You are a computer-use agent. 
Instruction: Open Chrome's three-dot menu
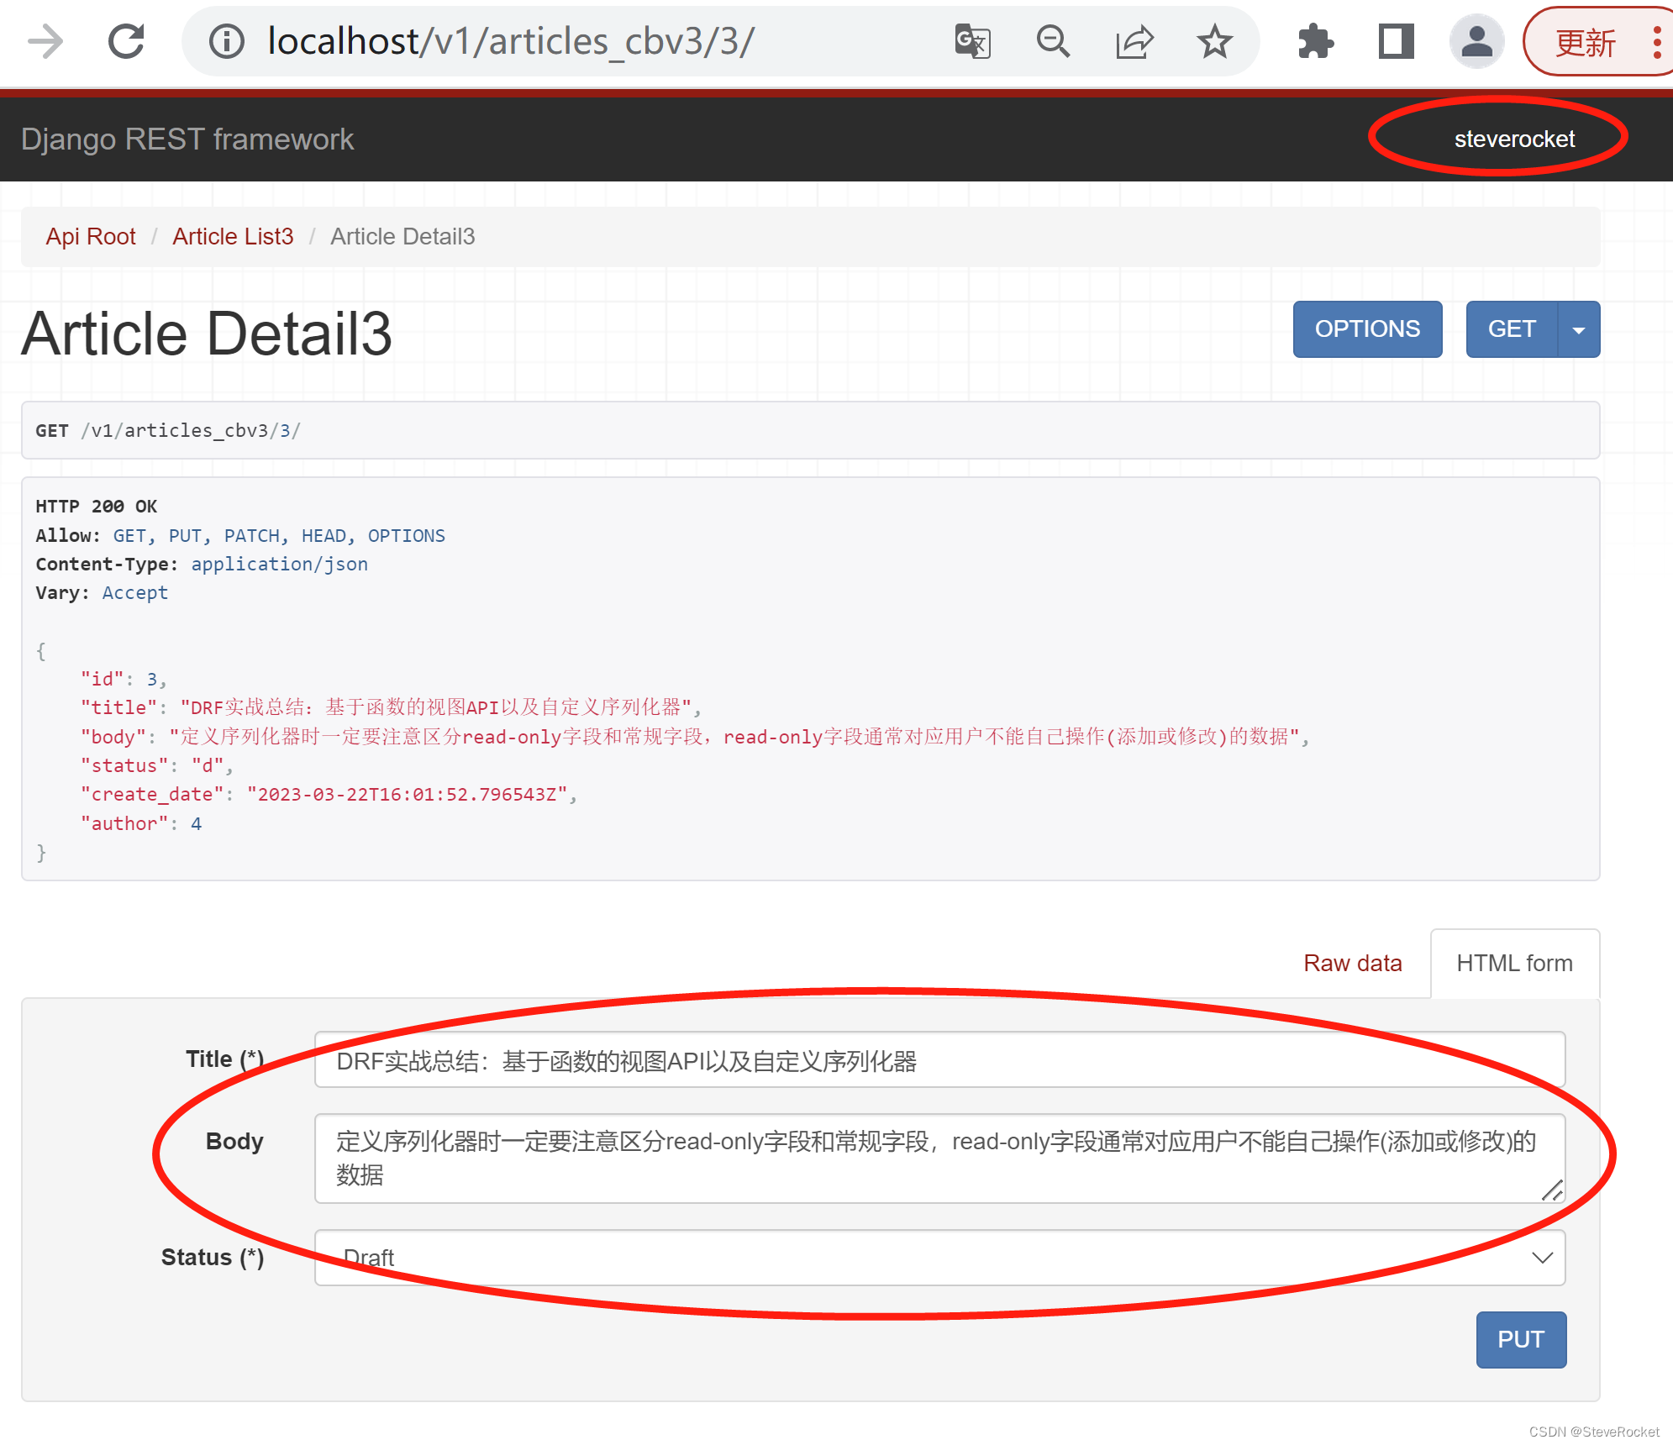[1657, 39]
